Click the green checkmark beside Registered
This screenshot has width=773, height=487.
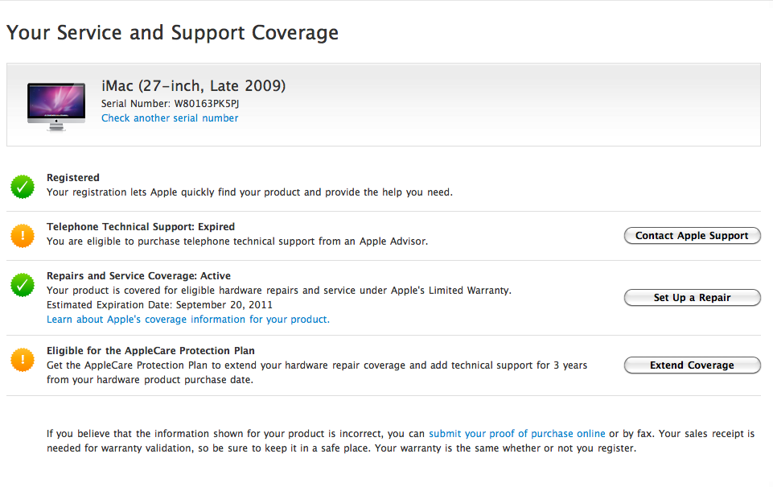click(x=23, y=187)
